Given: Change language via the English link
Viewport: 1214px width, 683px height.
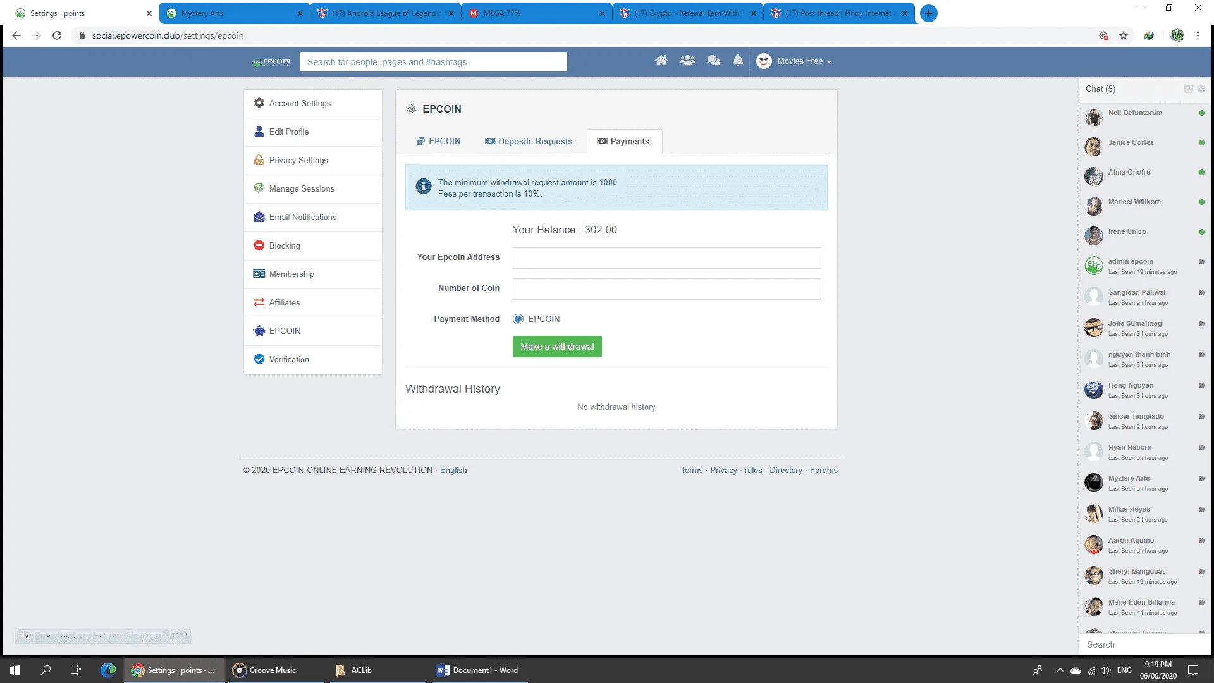Looking at the screenshot, I should click(x=453, y=471).
